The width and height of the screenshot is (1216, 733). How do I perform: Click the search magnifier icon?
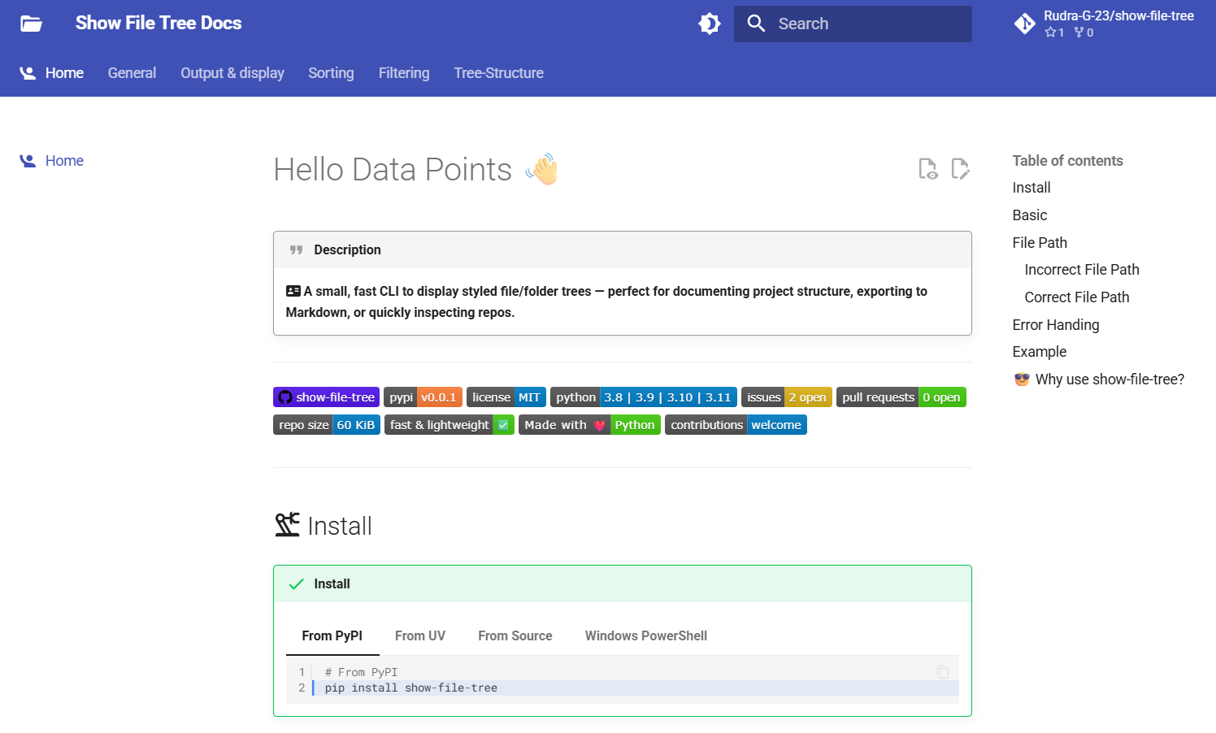tap(756, 24)
